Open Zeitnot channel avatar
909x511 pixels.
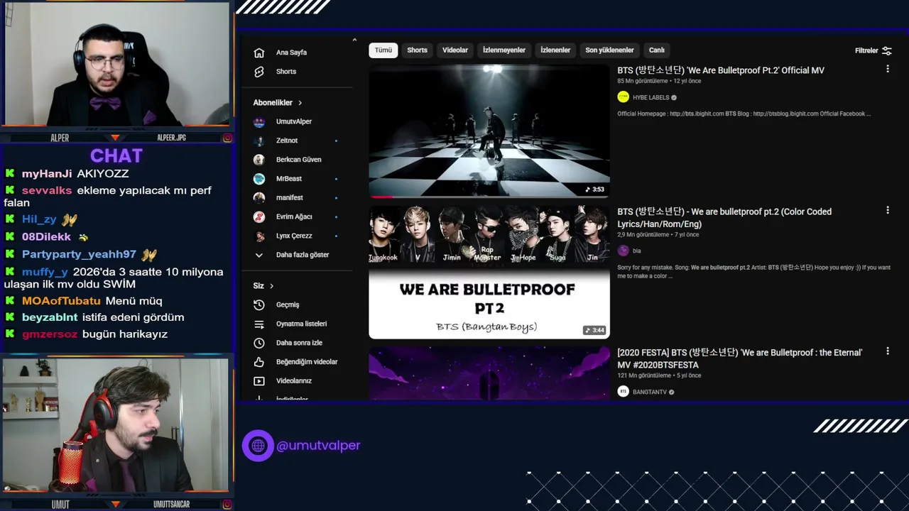point(259,141)
